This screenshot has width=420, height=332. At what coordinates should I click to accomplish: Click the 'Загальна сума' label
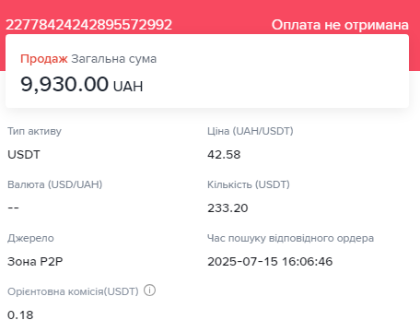coord(114,59)
